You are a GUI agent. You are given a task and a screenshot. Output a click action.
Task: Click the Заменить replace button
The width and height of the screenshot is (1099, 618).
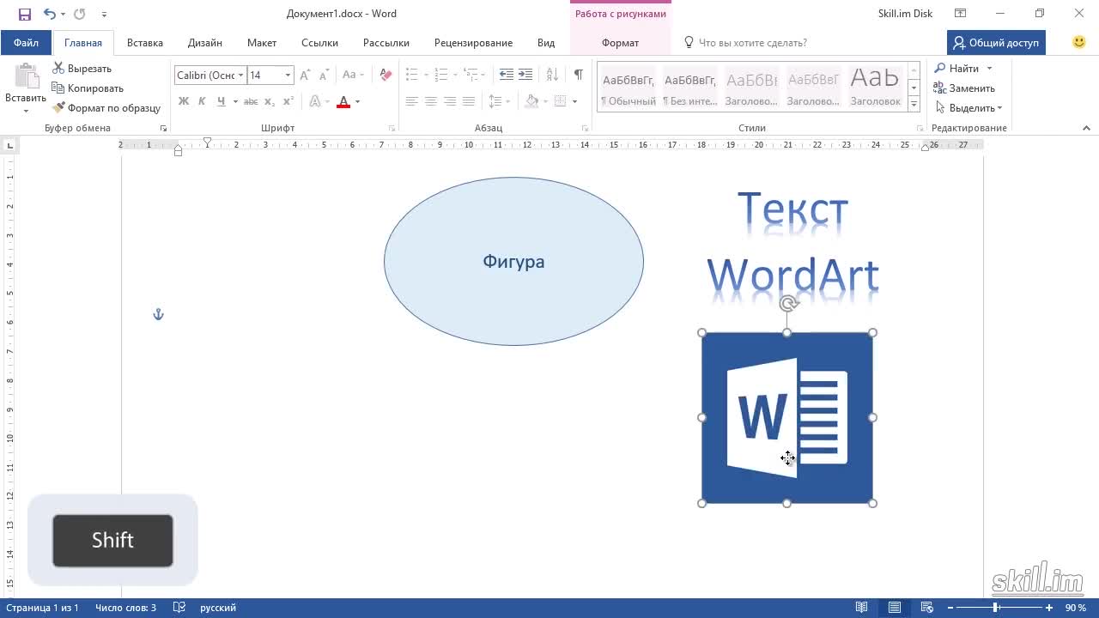964,88
